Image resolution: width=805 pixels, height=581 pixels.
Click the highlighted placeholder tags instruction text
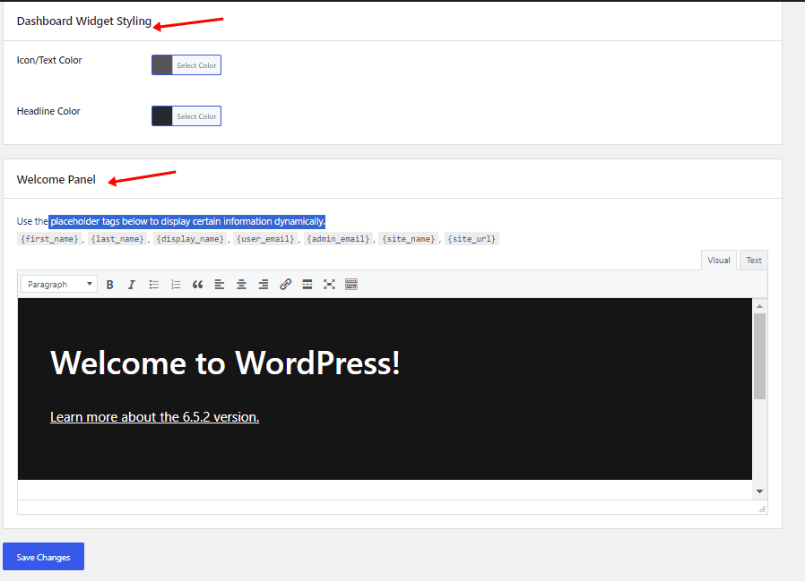coord(187,221)
